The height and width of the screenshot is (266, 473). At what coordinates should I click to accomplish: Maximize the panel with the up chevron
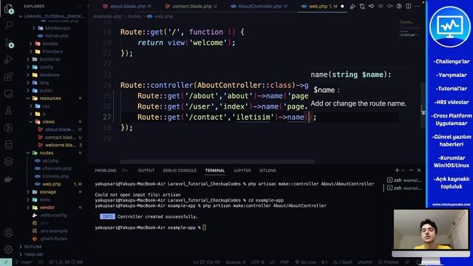(411, 171)
